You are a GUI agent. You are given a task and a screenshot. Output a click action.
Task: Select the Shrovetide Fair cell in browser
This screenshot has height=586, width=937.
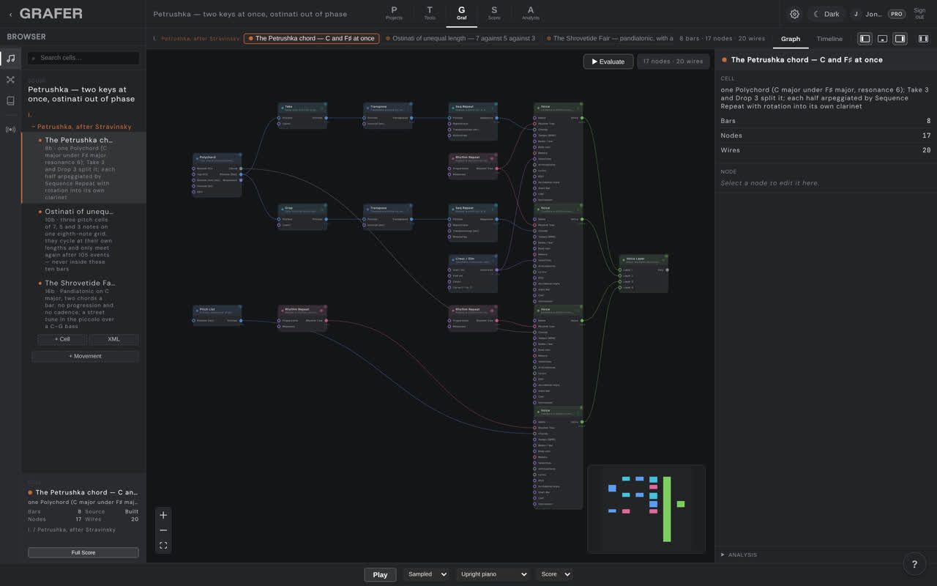83,304
